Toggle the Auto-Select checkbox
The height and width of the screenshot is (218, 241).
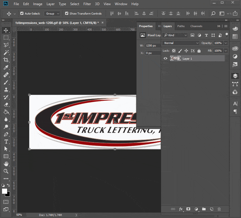tap(22, 13)
